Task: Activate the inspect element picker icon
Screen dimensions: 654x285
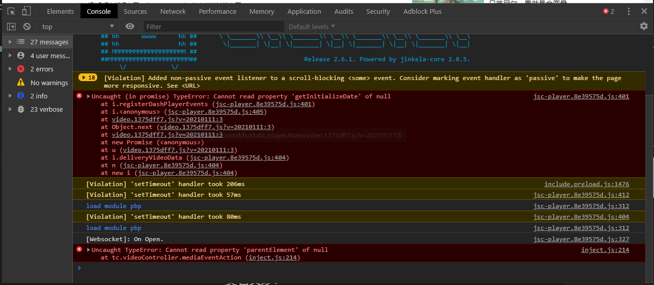Action: coord(11,11)
